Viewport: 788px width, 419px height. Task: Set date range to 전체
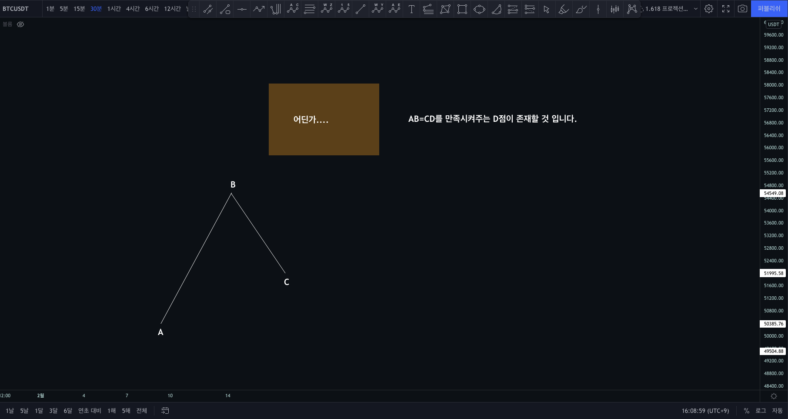142,411
